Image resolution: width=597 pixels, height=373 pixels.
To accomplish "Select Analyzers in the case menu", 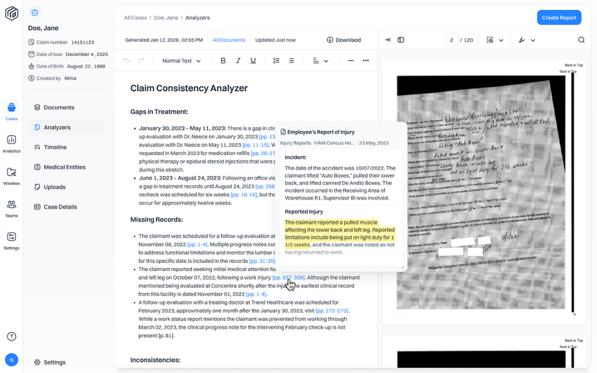I will (x=66, y=127).
